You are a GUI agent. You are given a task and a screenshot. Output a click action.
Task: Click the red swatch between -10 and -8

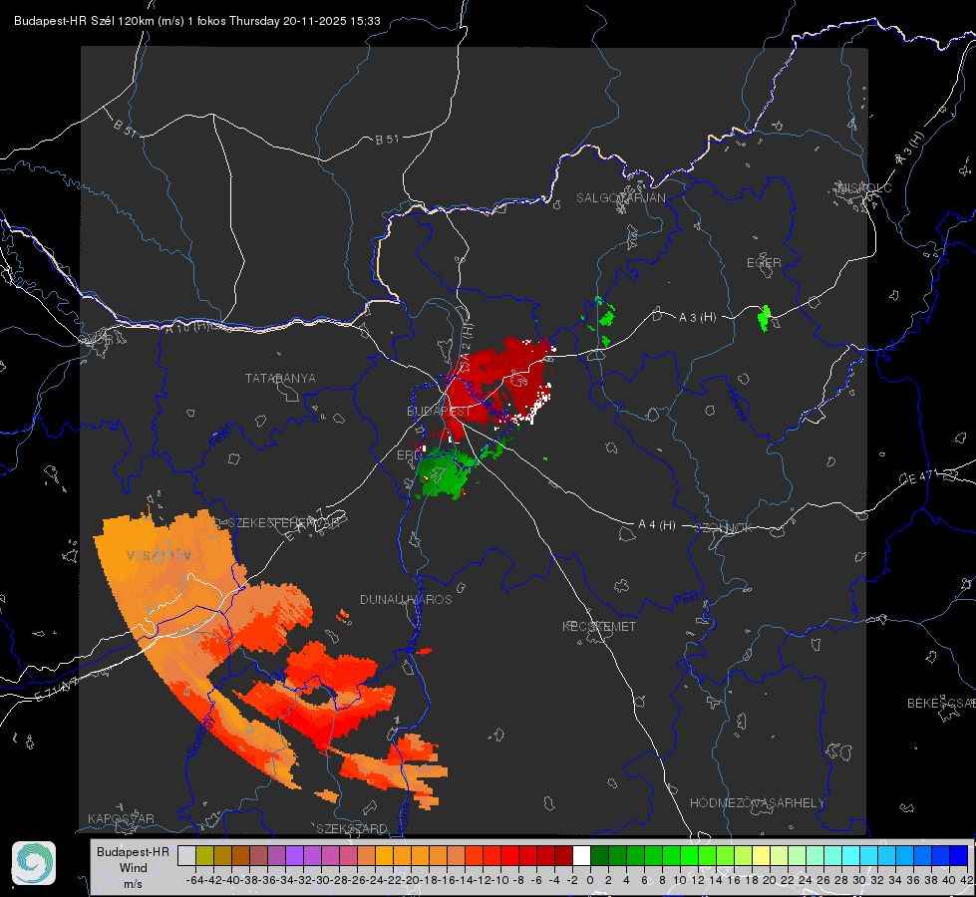tap(509, 855)
